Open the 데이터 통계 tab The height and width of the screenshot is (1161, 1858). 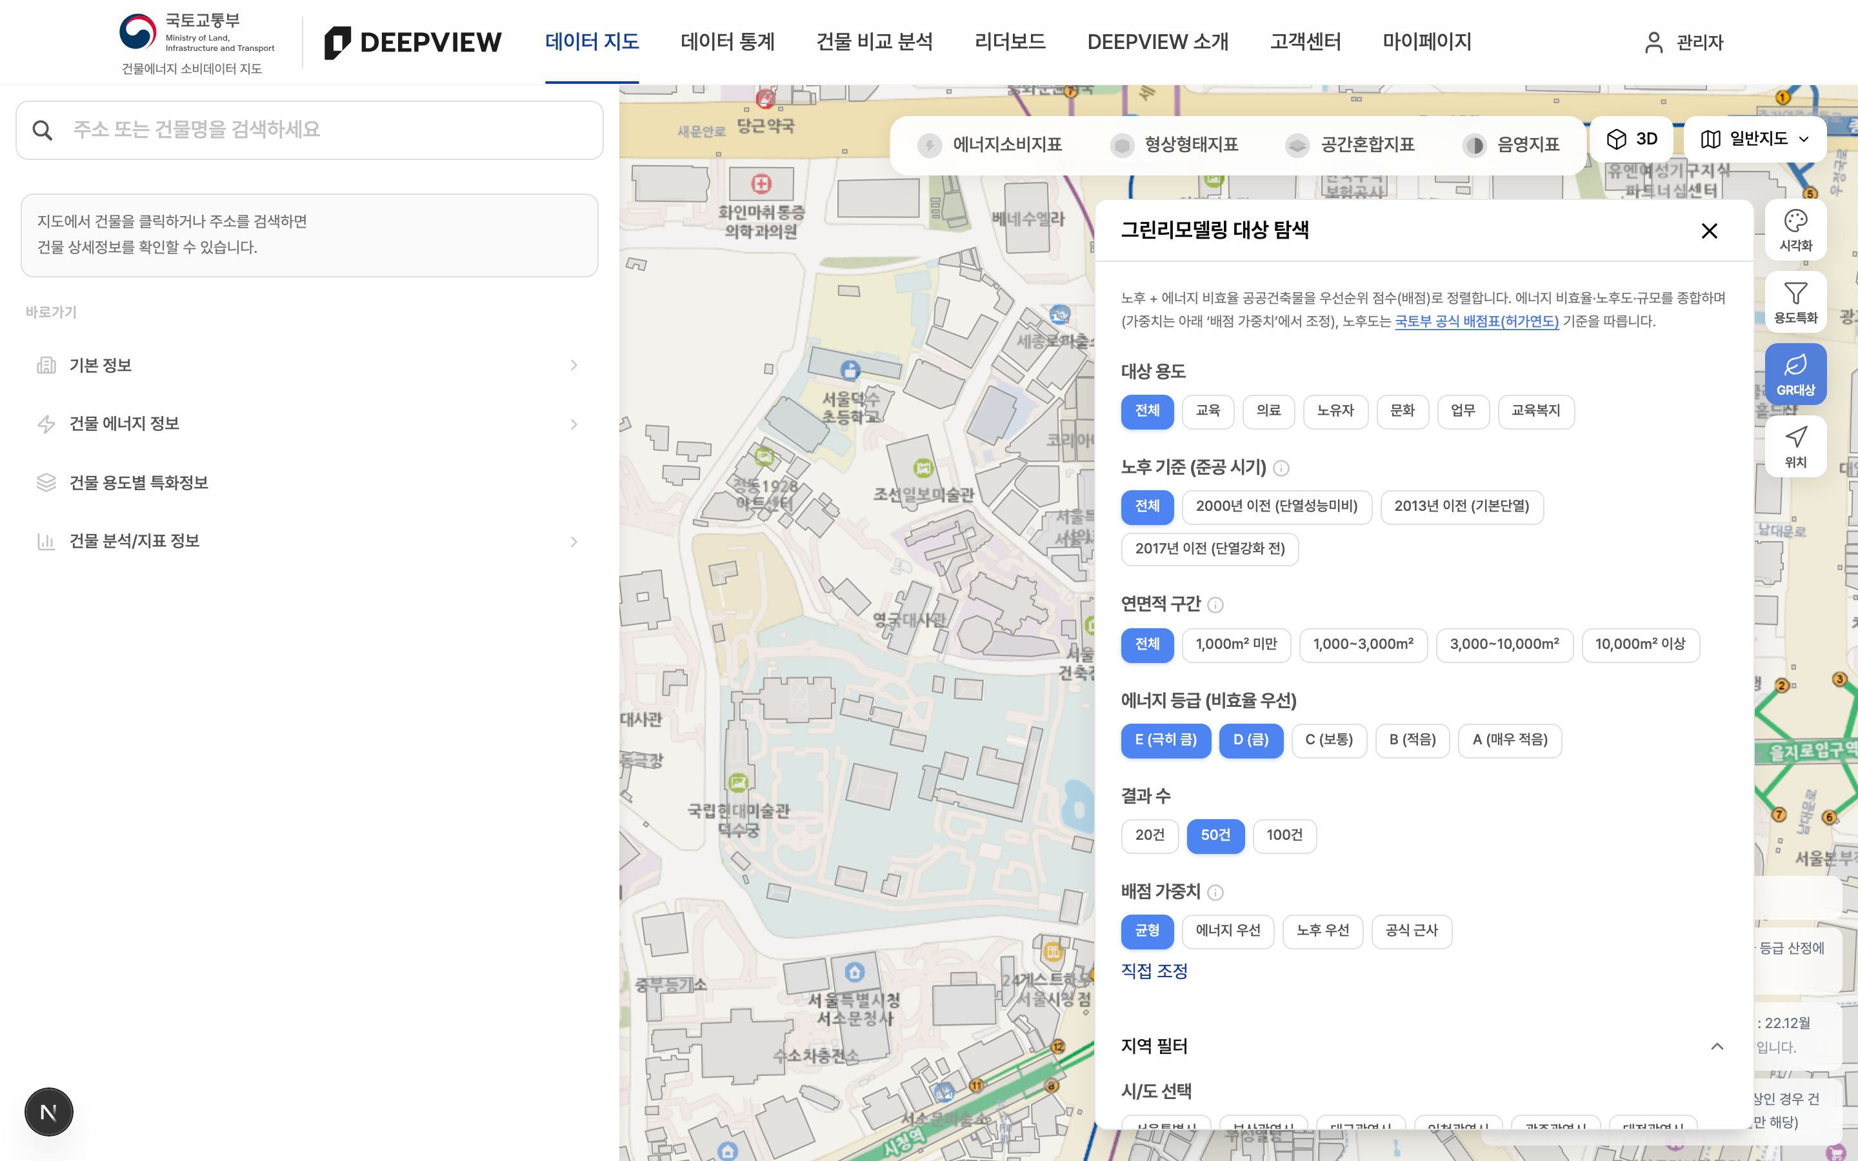[728, 42]
